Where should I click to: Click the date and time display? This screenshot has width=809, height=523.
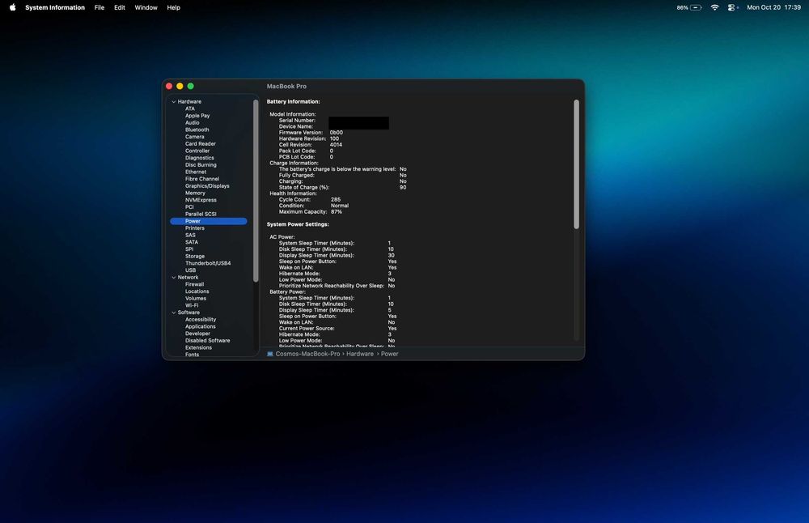pos(774,7)
